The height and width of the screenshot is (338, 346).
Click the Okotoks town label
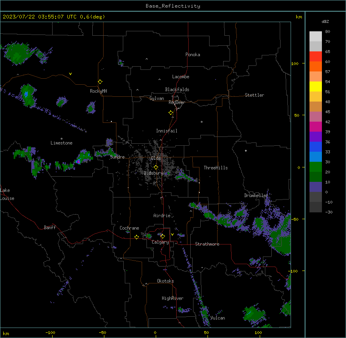point(165,281)
